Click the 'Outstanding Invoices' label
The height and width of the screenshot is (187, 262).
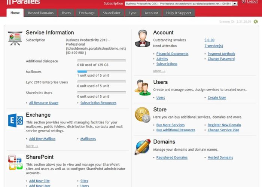[170, 40]
